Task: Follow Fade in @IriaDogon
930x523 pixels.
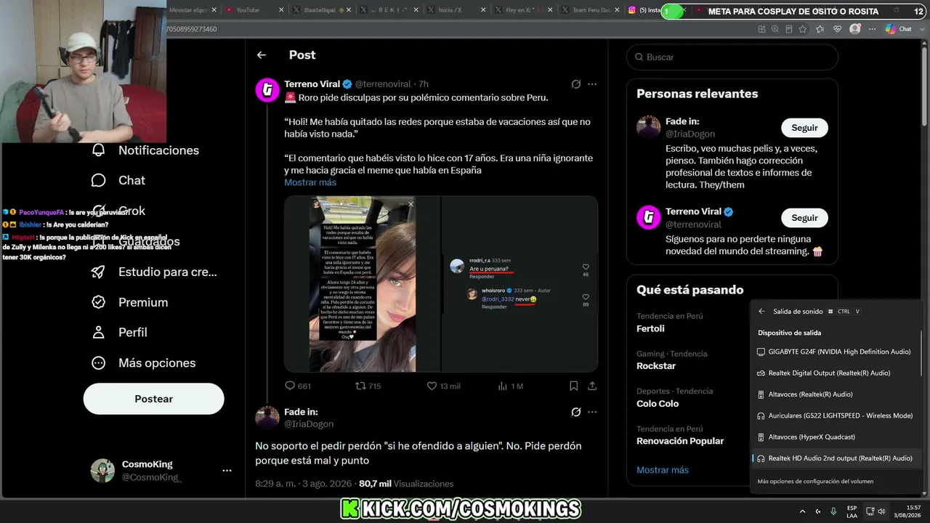Action: coord(804,128)
